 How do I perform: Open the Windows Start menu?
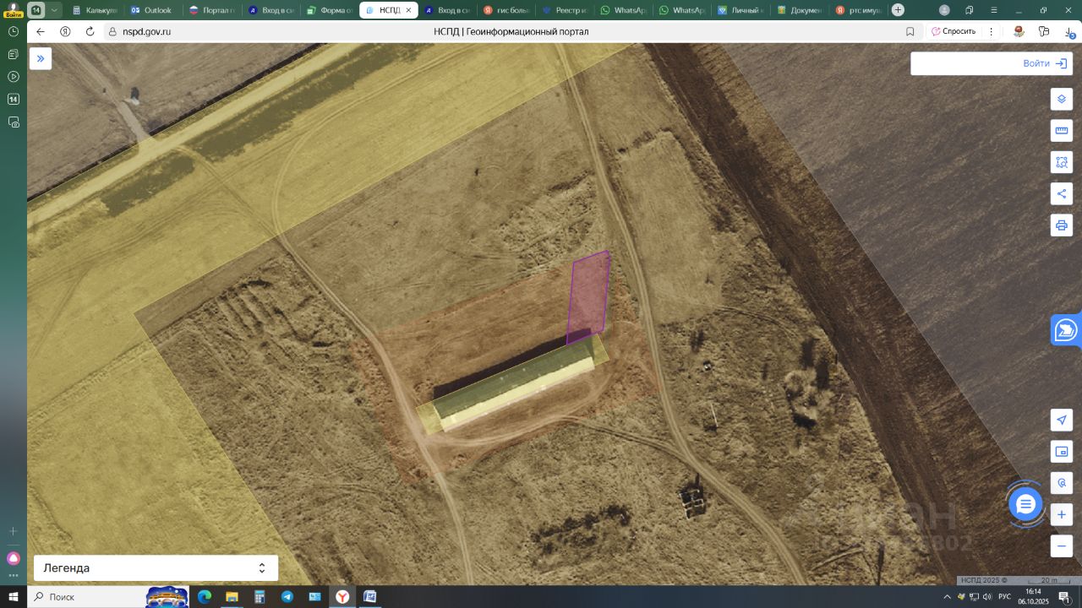click(14, 597)
